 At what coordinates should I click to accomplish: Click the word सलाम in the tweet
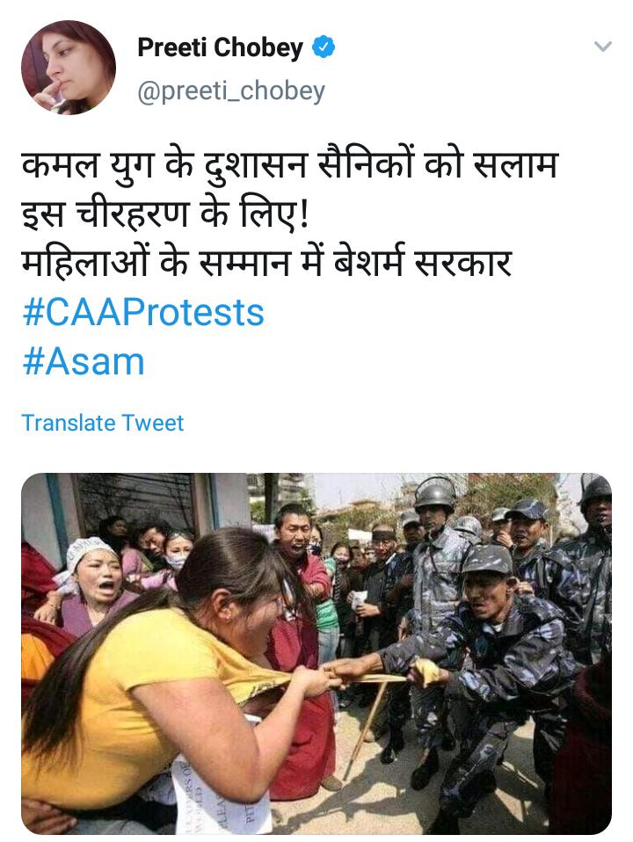pyautogui.click(x=515, y=165)
